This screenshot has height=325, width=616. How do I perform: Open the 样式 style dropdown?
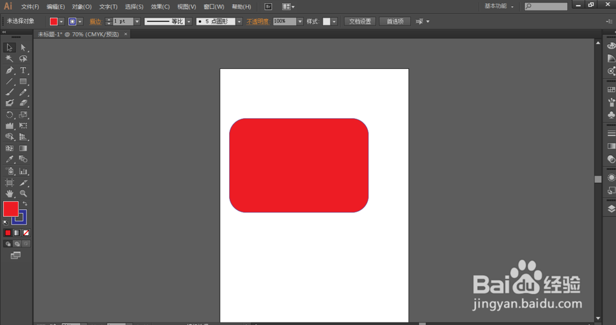tap(334, 22)
